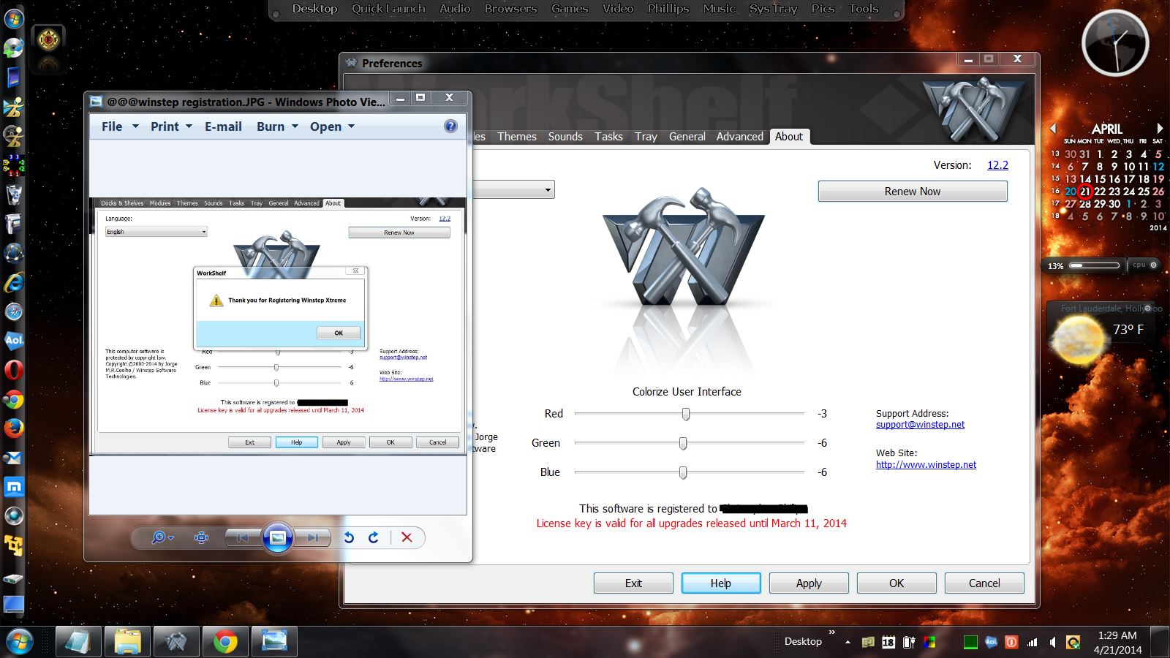Play slide show in Photo Viewer
The height and width of the screenshot is (658, 1170).
(x=278, y=538)
